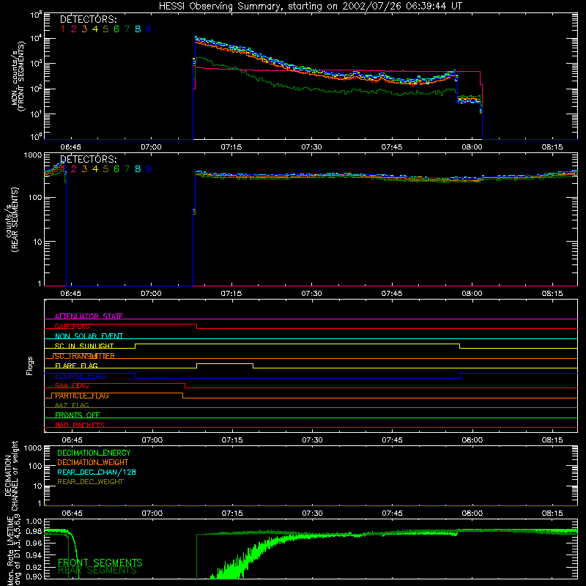The width and height of the screenshot is (586, 586).
Task: Click the GAP_FLAG label
Action: pyautogui.click(x=72, y=326)
